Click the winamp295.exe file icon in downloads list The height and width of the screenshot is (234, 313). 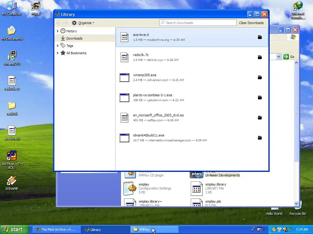pyautogui.click(x=124, y=78)
